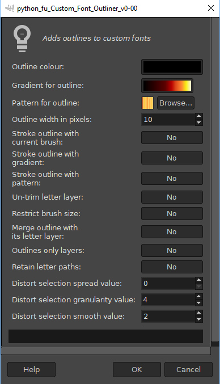This screenshot has height=384, width=220.
Task: Decrease outline width with down arrow
Action: (x=199, y=123)
